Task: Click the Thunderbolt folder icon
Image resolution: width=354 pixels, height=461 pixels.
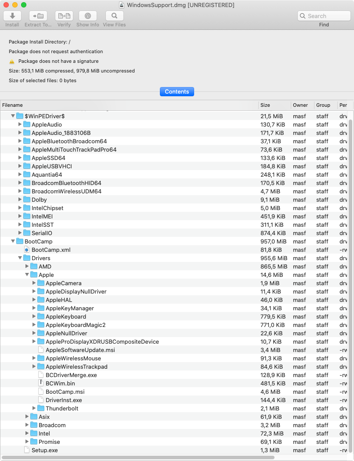Action: (41, 408)
